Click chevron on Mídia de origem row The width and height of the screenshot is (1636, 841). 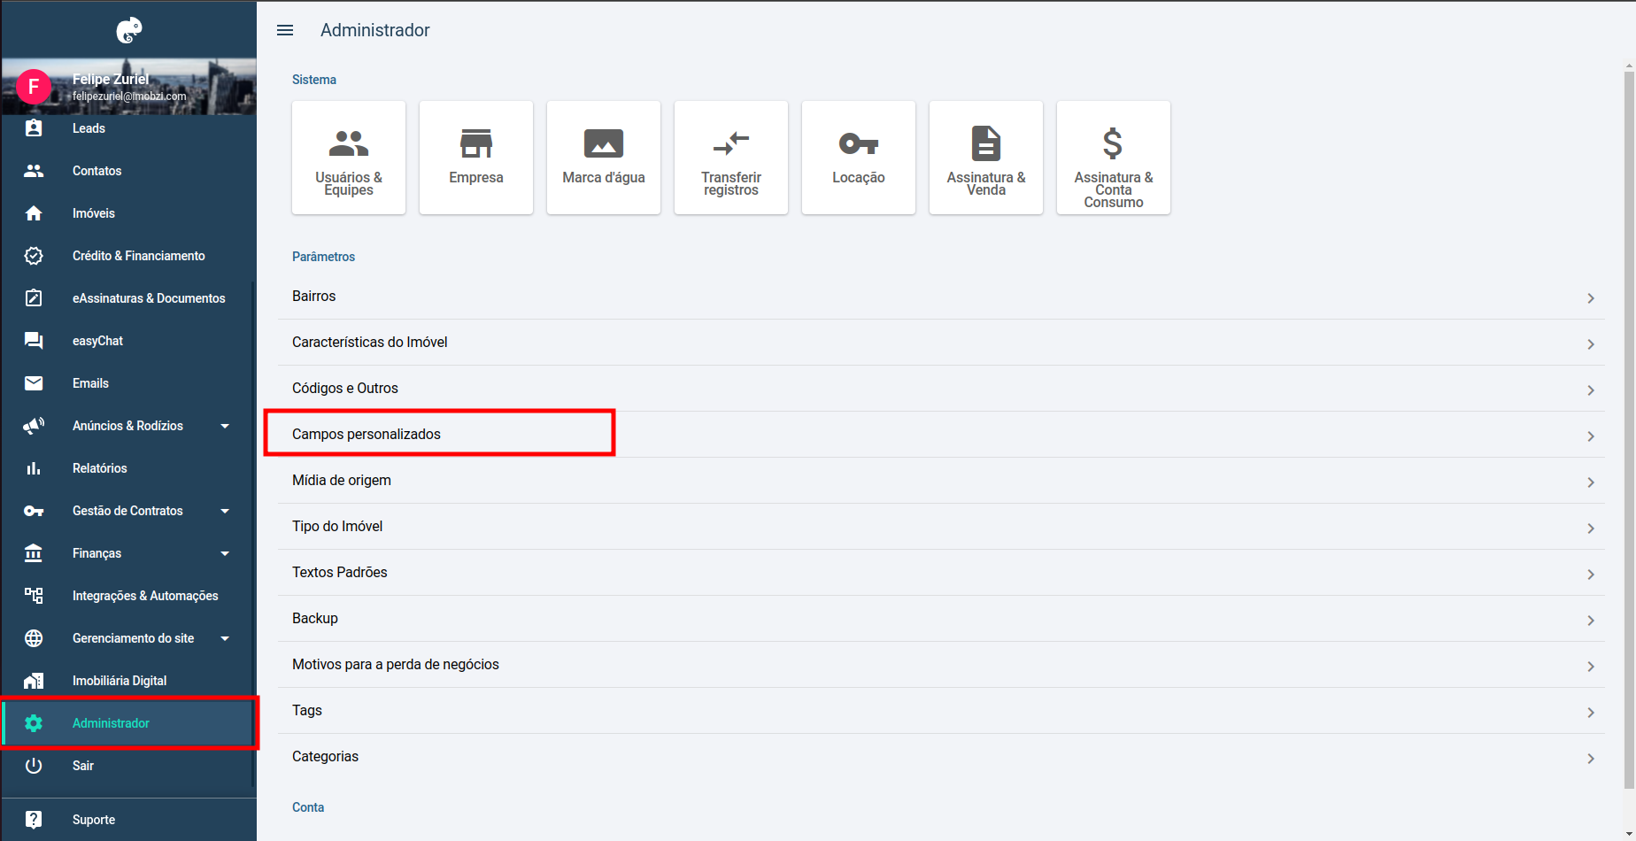tap(1591, 482)
